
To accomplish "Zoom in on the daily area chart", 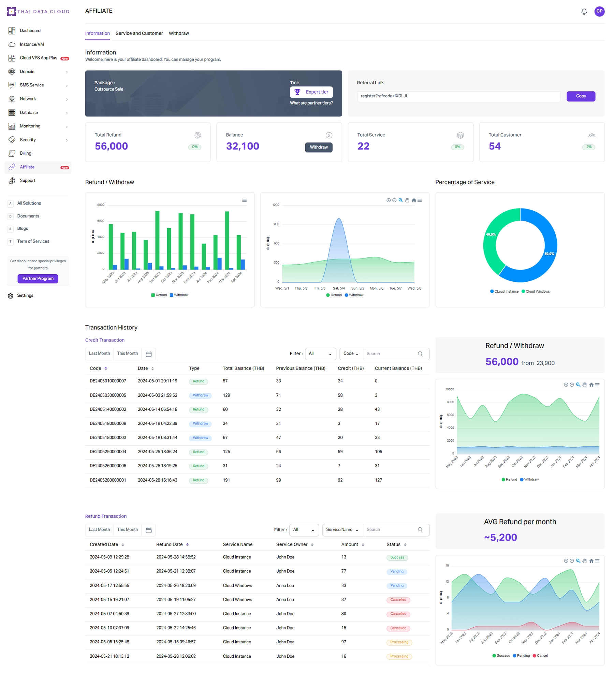I will pos(388,200).
